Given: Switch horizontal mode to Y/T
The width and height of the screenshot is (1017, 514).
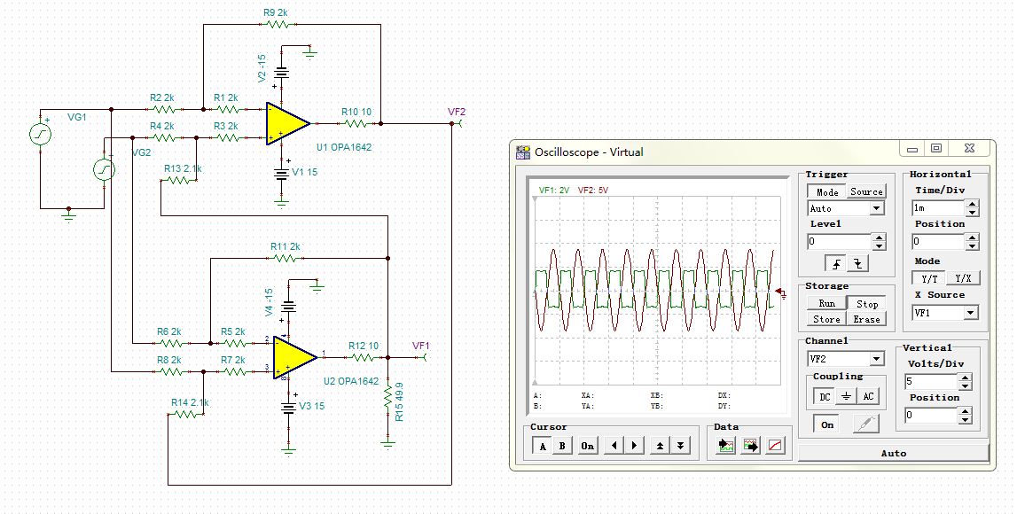Looking at the screenshot, I should pyautogui.click(x=929, y=278).
